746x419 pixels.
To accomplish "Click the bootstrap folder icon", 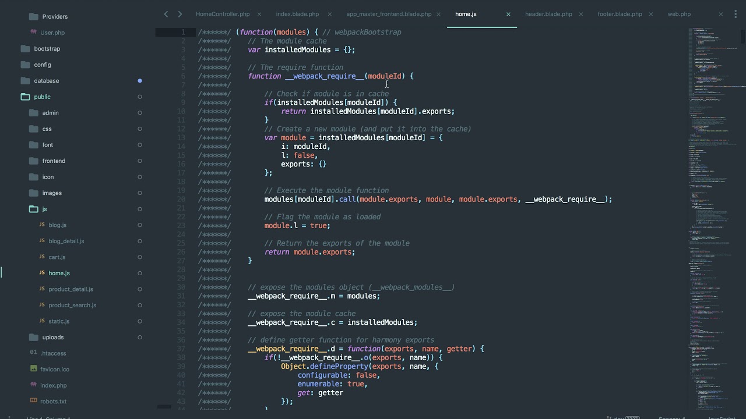I will point(25,48).
